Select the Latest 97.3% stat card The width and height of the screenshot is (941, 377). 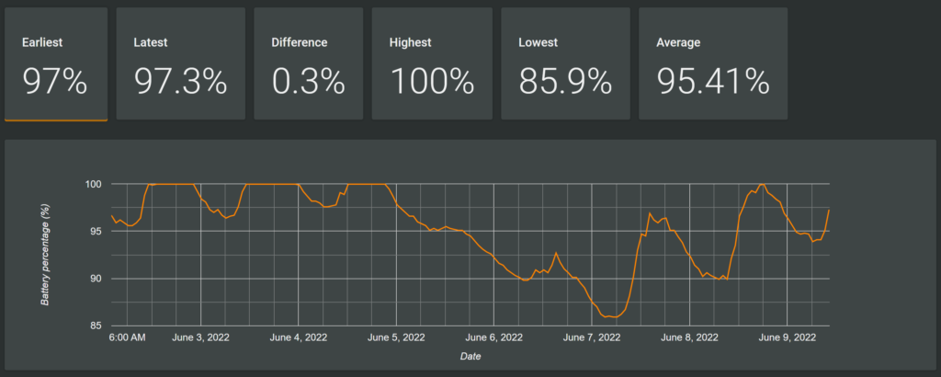click(x=180, y=64)
